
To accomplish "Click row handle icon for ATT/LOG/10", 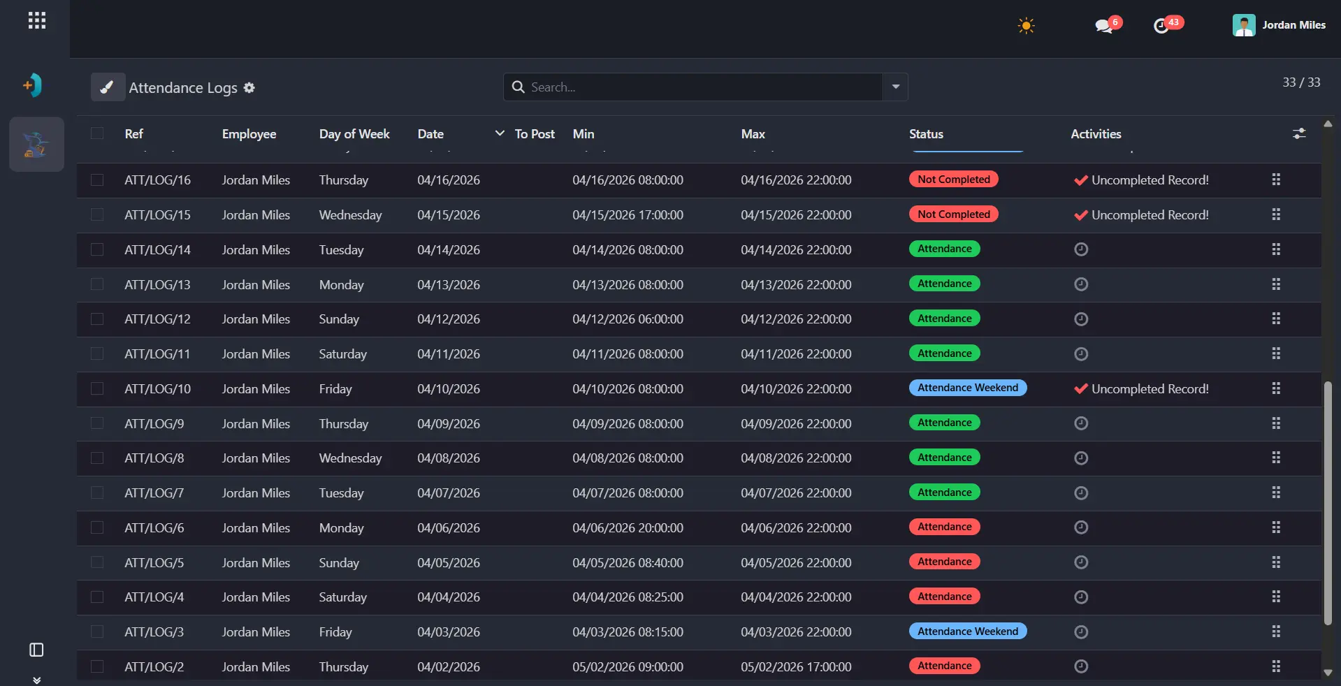I will coord(1276,388).
